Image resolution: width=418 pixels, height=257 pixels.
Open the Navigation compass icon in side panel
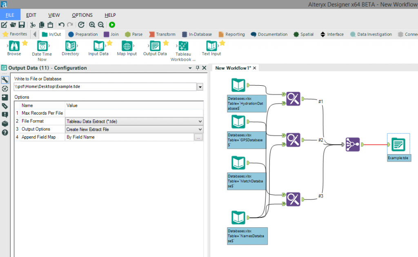click(x=5, y=89)
